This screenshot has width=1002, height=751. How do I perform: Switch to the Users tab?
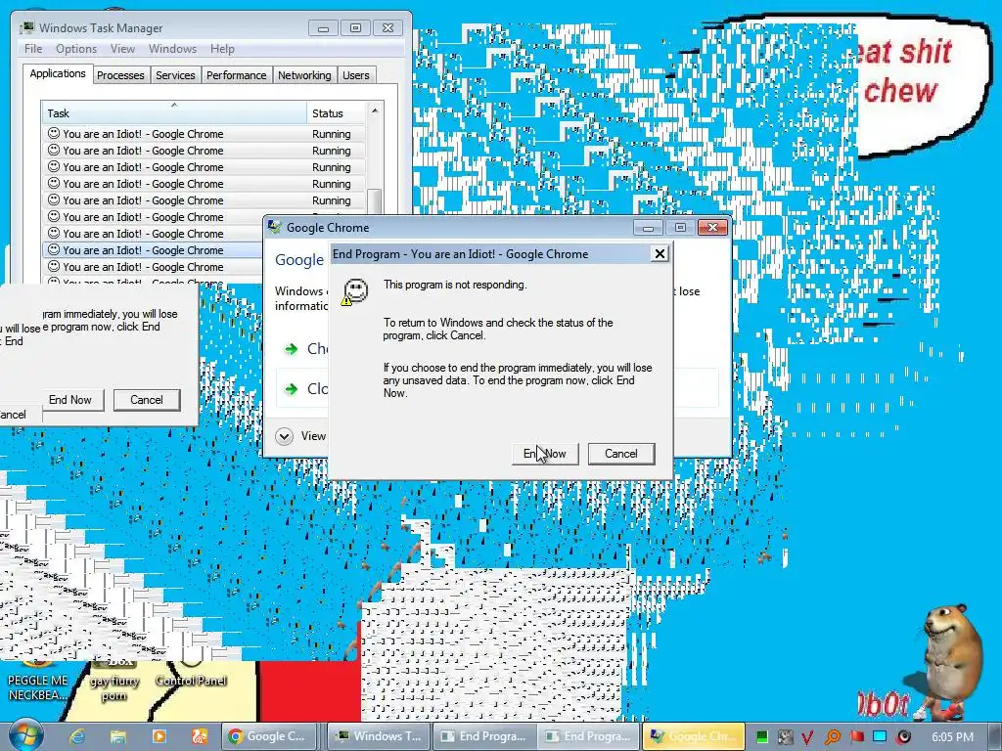pos(356,75)
